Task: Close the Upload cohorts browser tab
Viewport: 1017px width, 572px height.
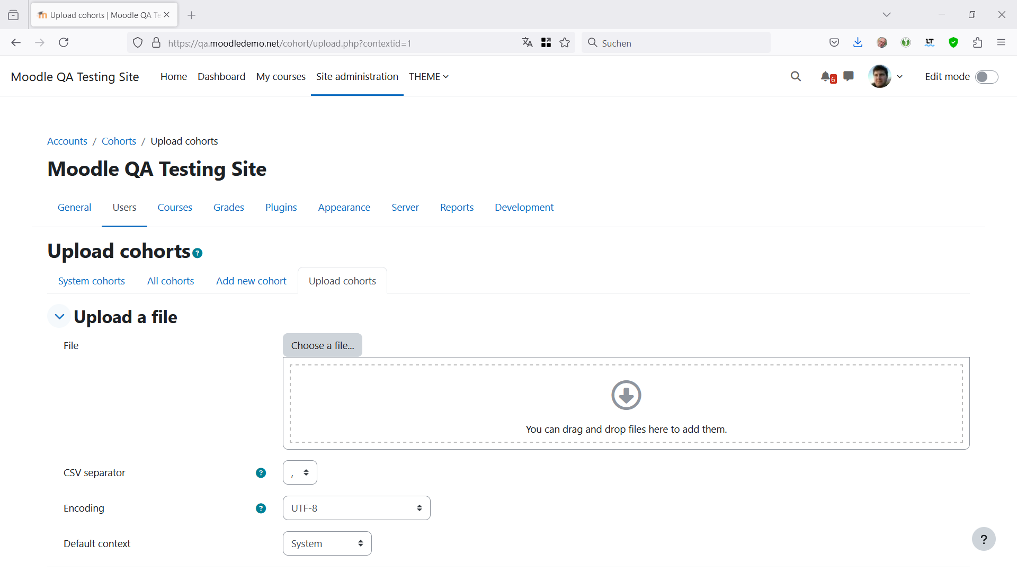Action: (167, 15)
